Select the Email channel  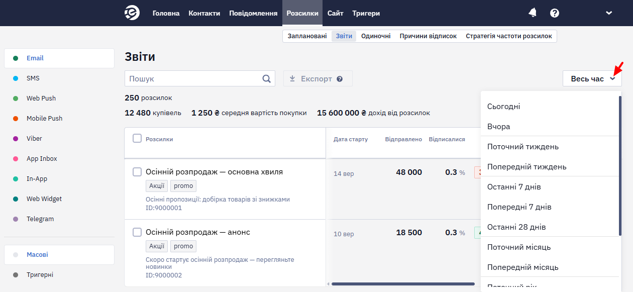(59, 58)
